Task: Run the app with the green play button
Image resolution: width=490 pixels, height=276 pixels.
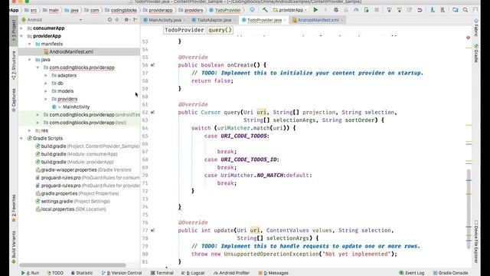Action: point(315,10)
